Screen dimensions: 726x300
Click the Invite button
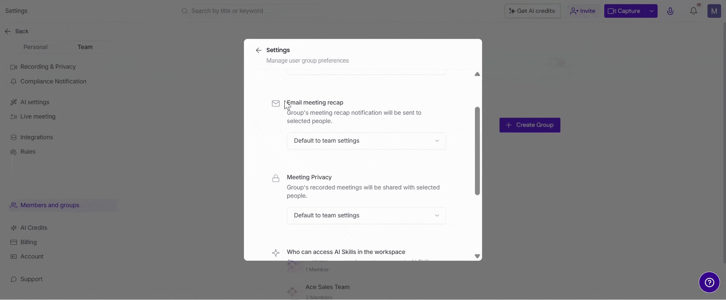click(583, 11)
